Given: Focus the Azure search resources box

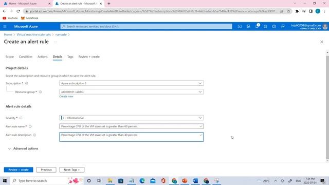Looking at the screenshot, I should 146,26.
